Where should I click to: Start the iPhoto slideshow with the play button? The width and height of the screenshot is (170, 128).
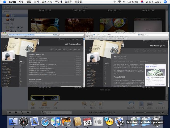[28, 112]
